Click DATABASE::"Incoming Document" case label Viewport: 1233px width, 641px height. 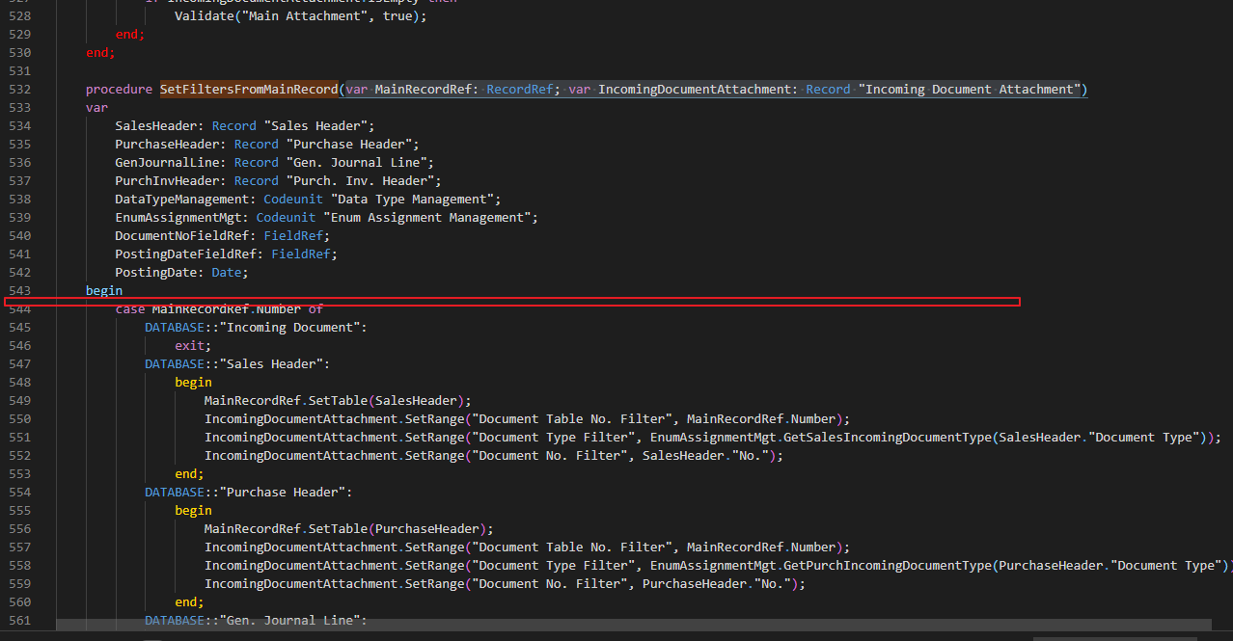click(x=256, y=328)
